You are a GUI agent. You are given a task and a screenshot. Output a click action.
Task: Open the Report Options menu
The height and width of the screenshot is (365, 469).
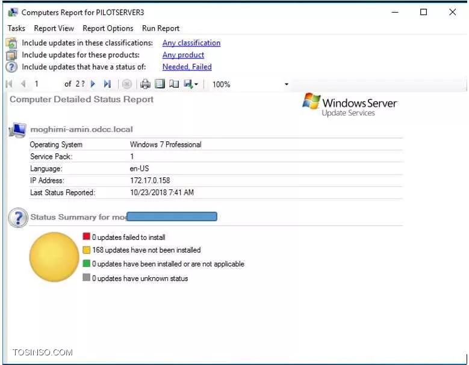[x=108, y=28]
